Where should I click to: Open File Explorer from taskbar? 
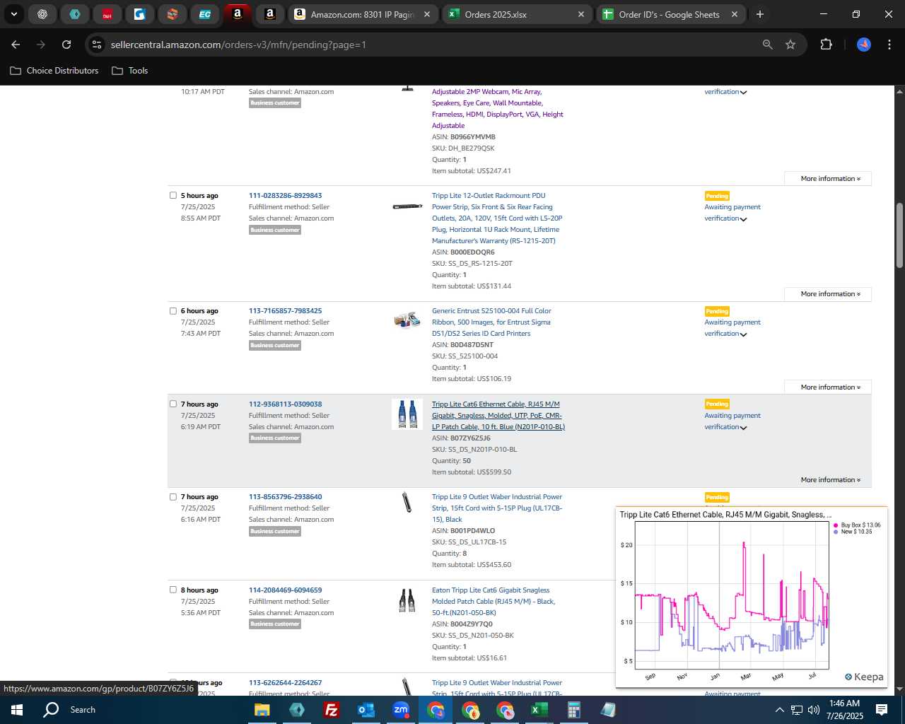262,710
